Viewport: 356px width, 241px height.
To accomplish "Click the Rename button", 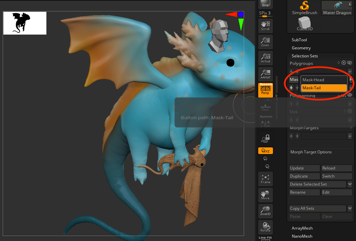I will pos(305,192).
